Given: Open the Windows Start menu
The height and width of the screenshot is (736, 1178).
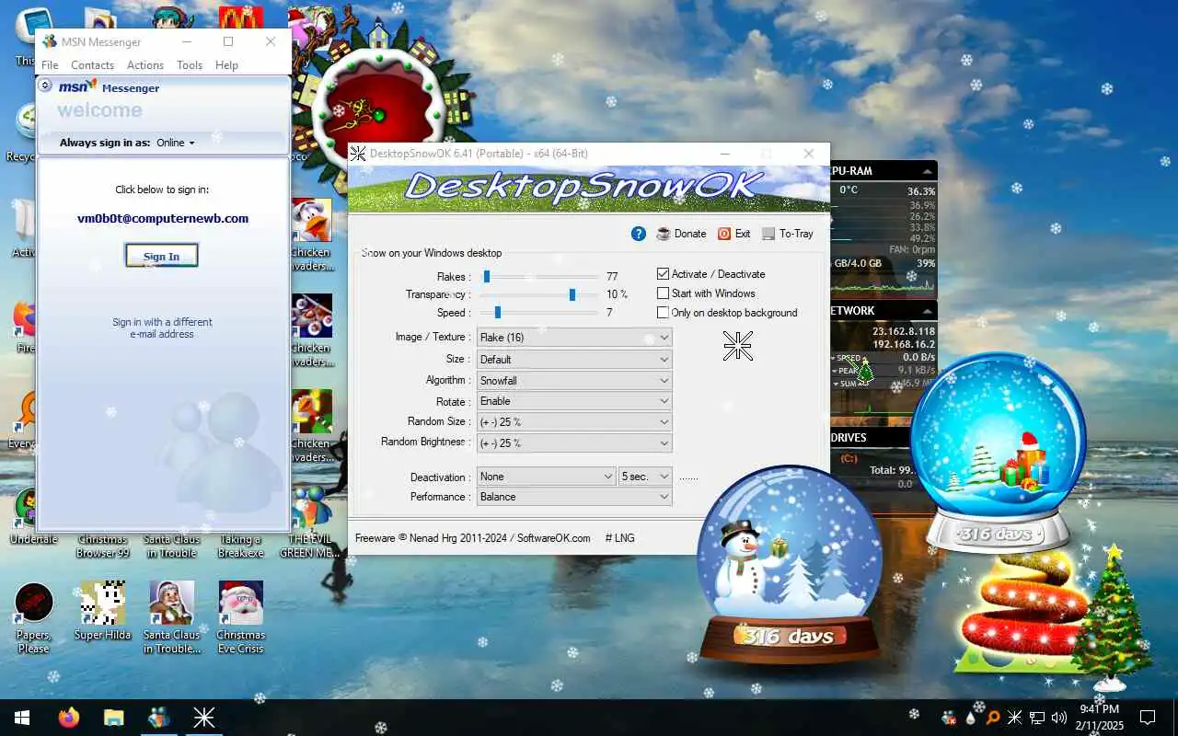Looking at the screenshot, I should (22, 718).
